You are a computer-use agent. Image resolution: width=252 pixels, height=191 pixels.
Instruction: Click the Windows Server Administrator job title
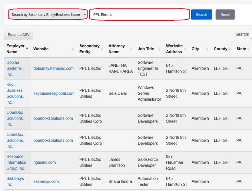pyautogui.click(x=149, y=93)
